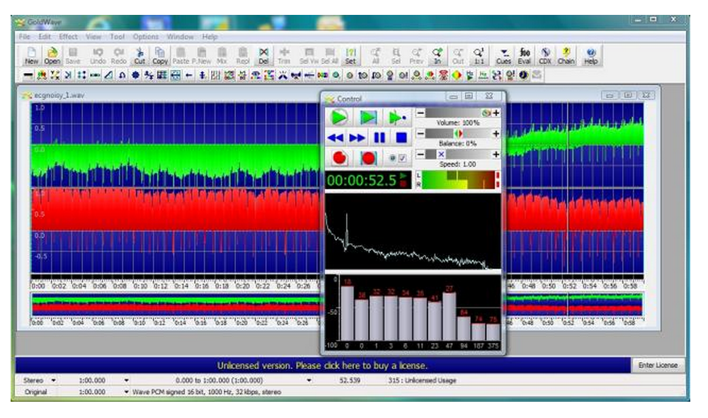The image size is (708, 418).
Task: Open the CDX CD reader icon
Action: pos(545,56)
